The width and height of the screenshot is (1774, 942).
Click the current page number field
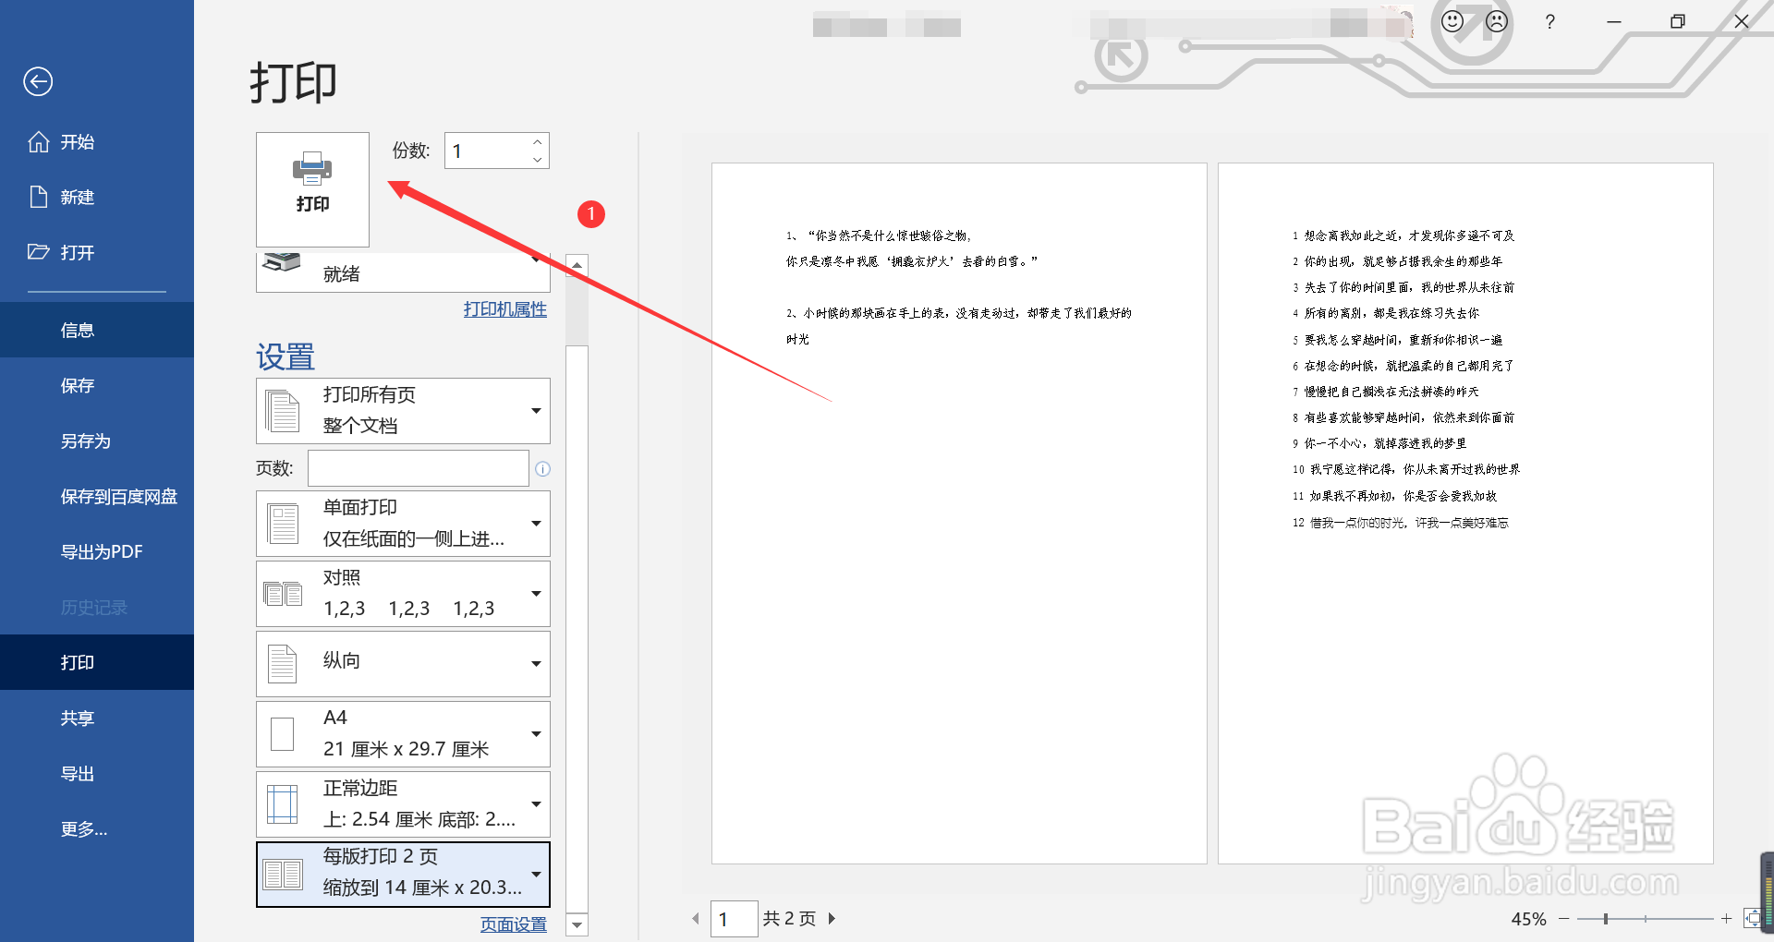(735, 919)
